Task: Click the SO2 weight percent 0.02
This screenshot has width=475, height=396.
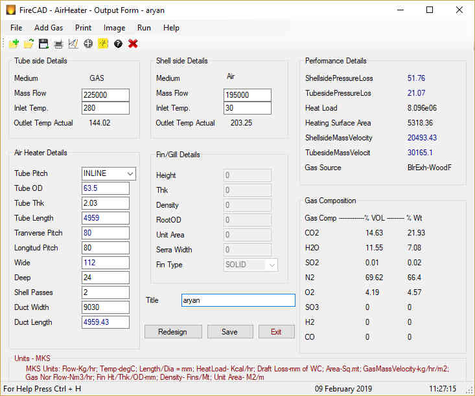Action: (414, 263)
